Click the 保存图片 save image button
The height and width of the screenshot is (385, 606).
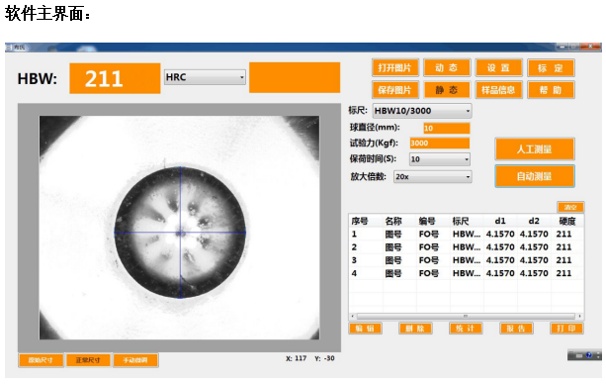pyautogui.click(x=394, y=90)
